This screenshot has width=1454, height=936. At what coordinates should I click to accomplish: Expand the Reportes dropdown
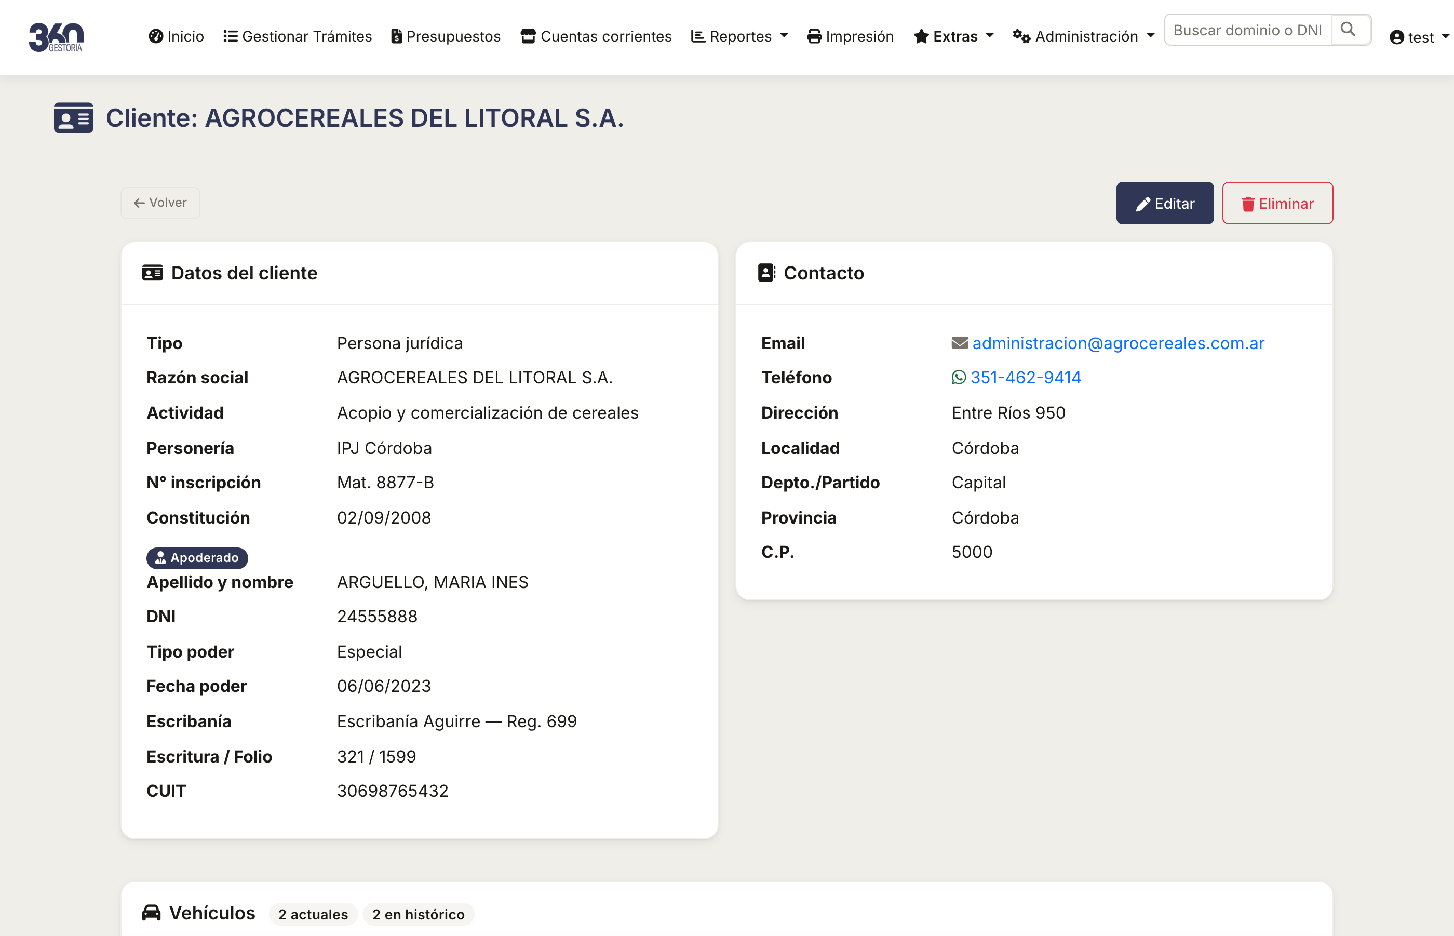tap(739, 36)
